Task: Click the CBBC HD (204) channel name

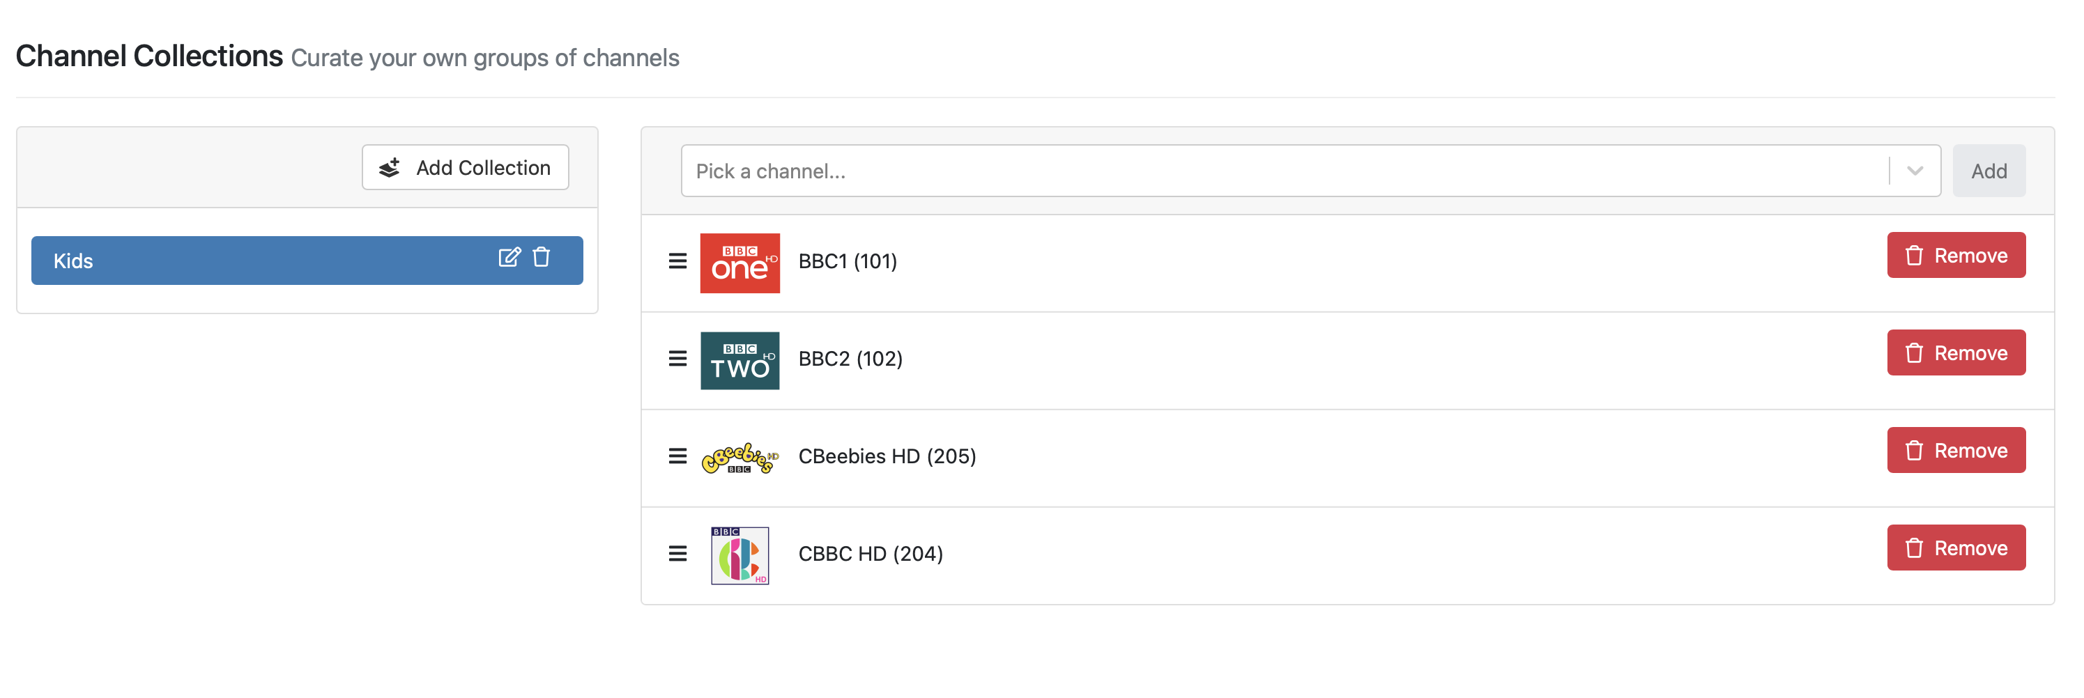Action: pyautogui.click(x=871, y=554)
